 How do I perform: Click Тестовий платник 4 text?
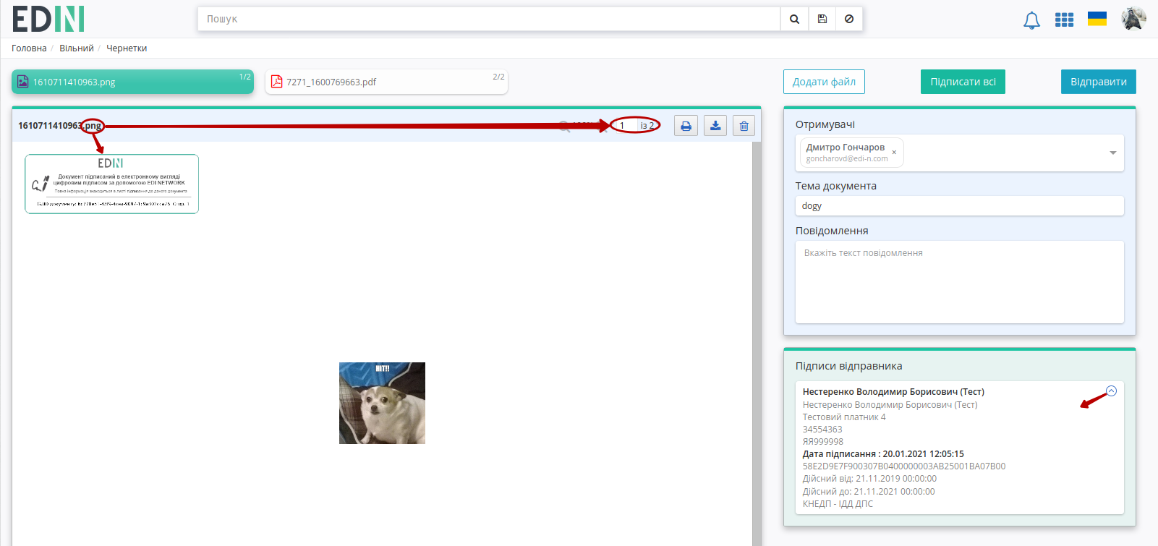[x=844, y=417]
